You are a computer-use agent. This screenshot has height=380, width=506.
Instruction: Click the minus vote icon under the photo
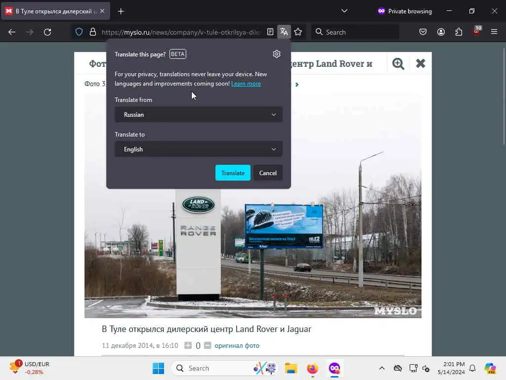(208, 345)
